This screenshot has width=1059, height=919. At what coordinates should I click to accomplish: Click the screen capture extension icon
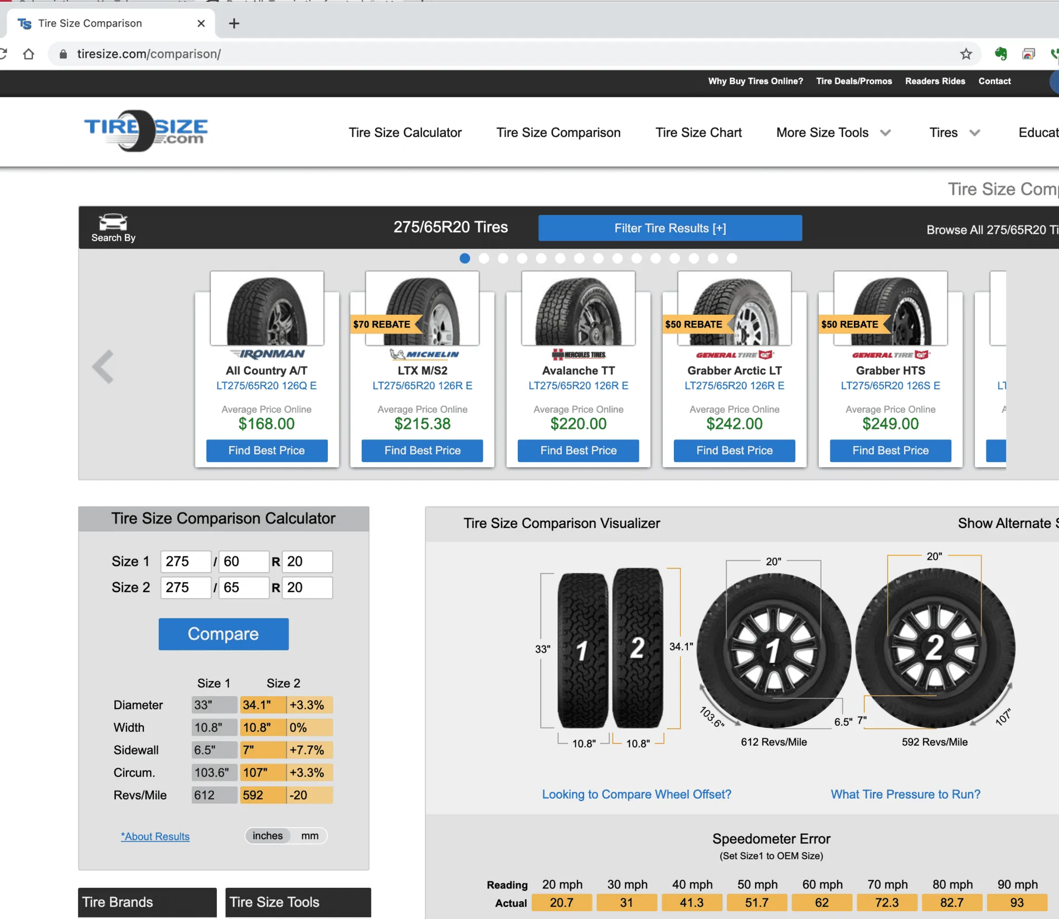pos(1028,54)
